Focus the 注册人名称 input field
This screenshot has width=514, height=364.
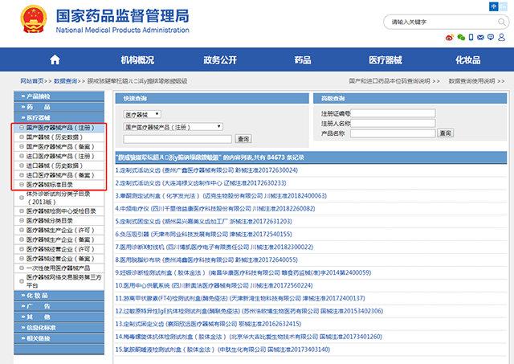[393, 123]
